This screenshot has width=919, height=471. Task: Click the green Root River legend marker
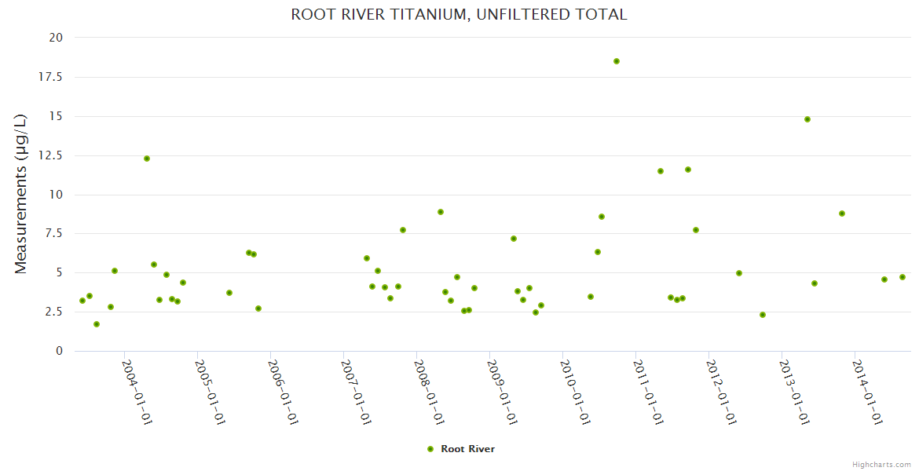(x=430, y=449)
